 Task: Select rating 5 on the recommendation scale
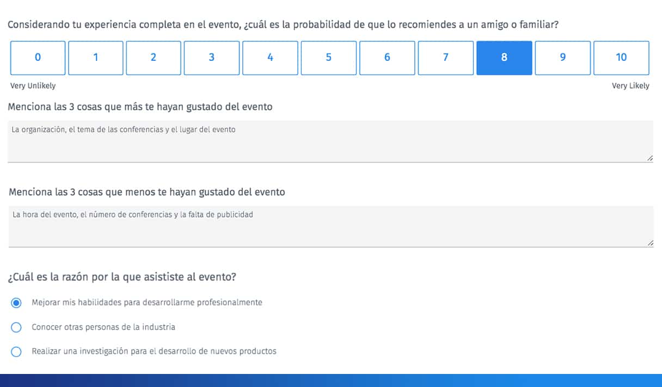329,58
